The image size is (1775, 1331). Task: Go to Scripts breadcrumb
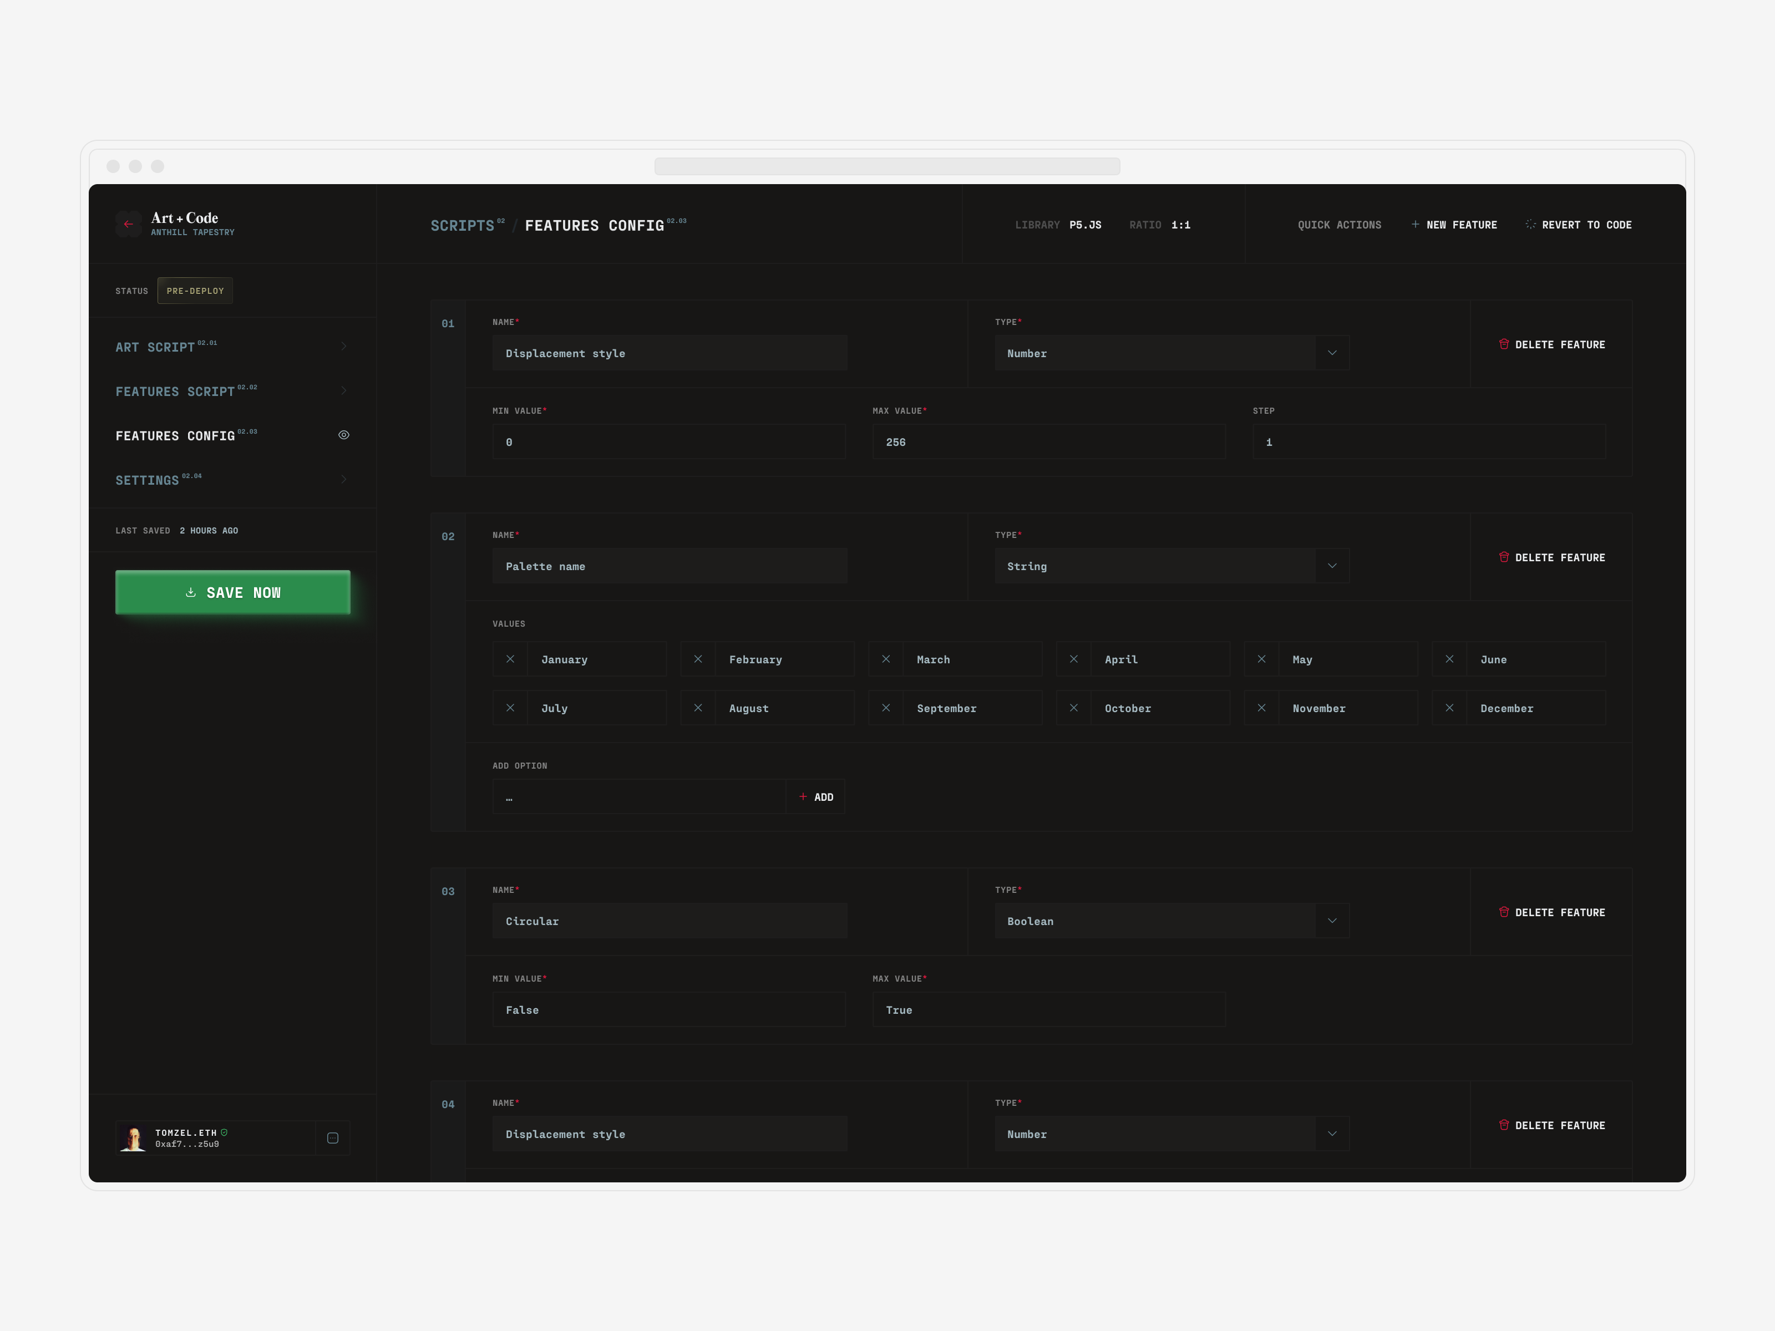(x=463, y=226)
